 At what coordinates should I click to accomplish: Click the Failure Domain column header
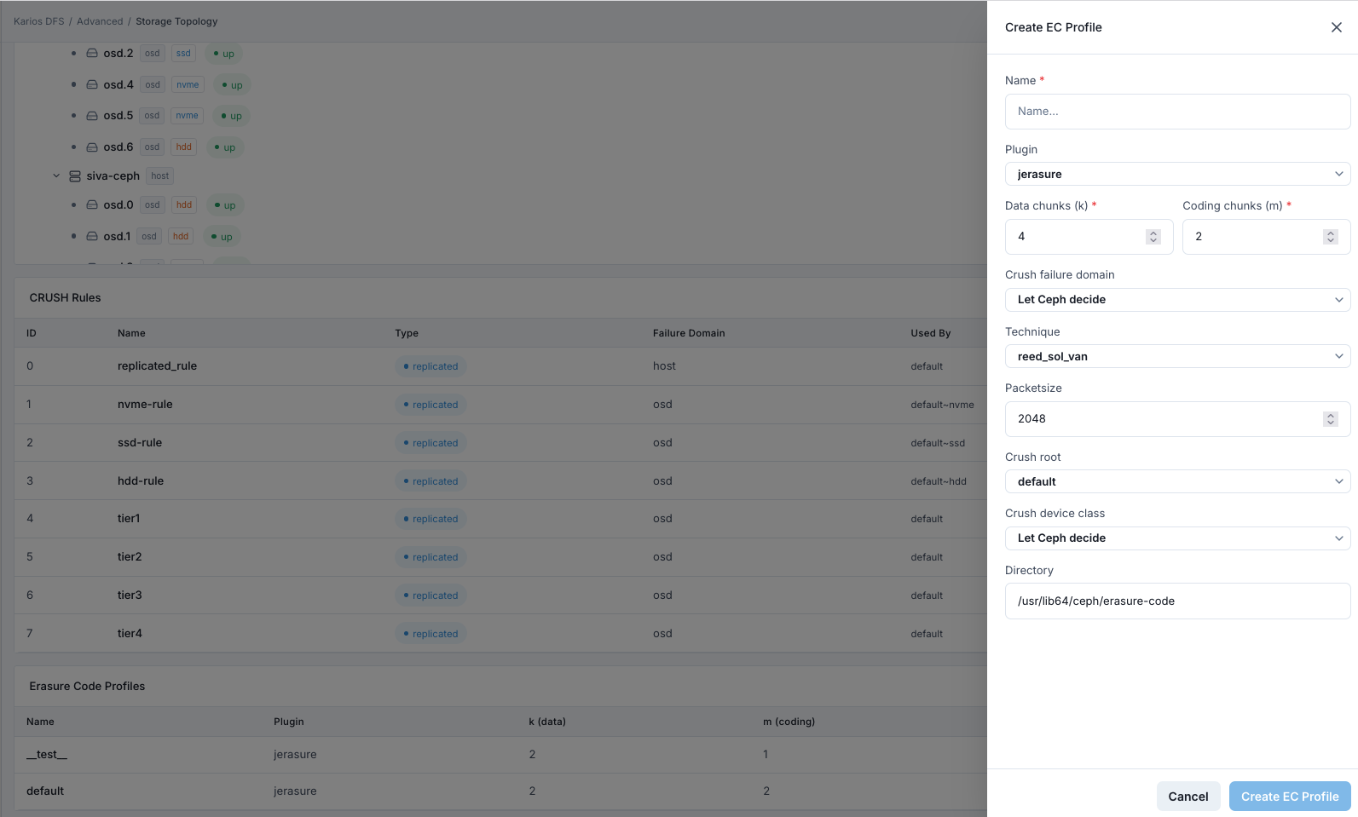click(x=689, y=333)
